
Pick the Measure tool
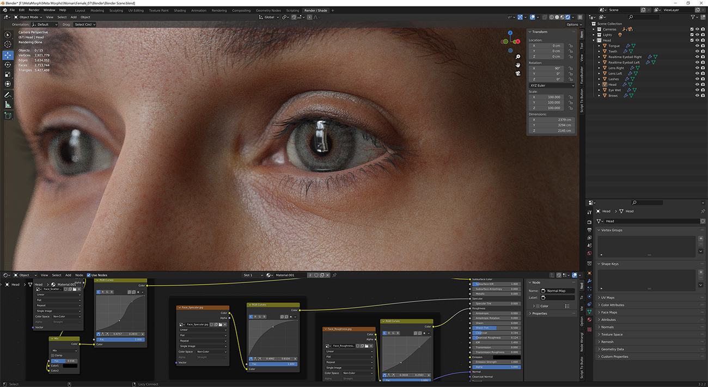pos(8,105)
